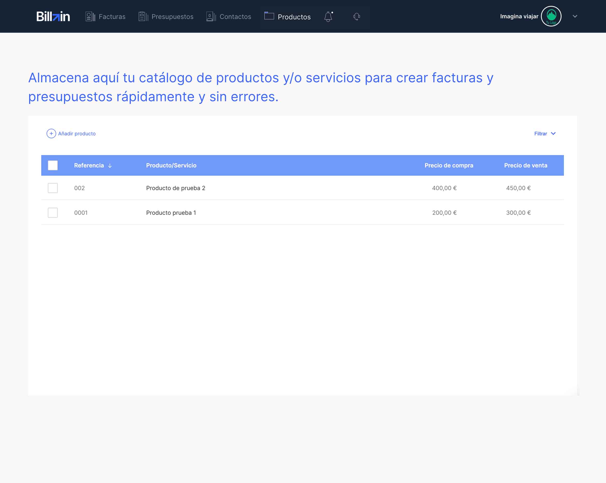
Task: Click the Referencia sort arrow
Action: tap(110, 166)
